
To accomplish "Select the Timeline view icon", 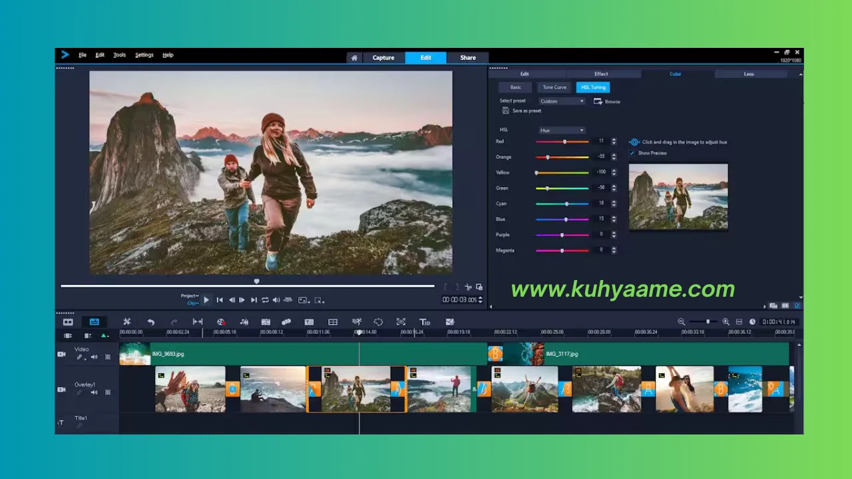I will [94, 322].
